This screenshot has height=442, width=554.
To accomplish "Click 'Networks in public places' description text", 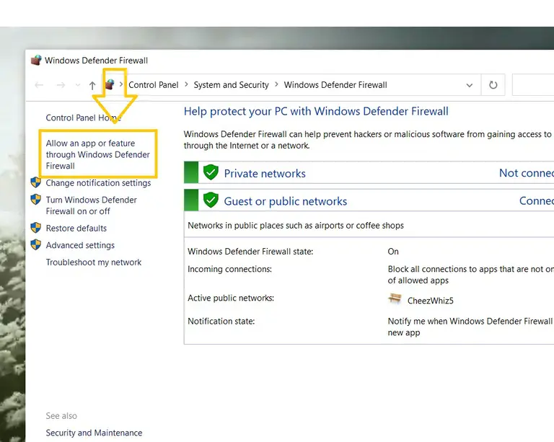I will pyautogui.click(x=296, y=226).
